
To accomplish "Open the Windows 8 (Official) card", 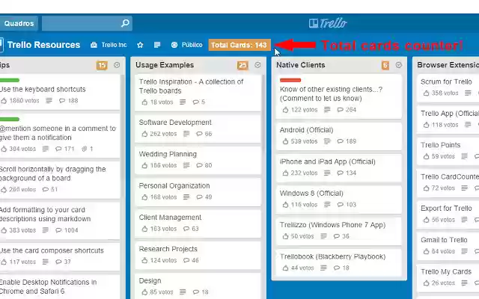I will click(338, 200).
